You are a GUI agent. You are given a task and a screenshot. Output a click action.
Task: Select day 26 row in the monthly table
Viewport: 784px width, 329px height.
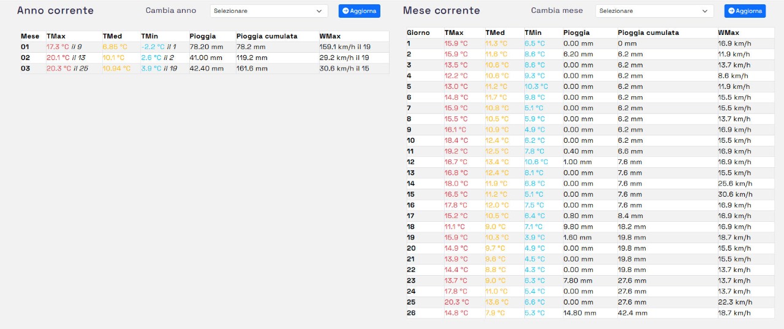tap(411, 313)
